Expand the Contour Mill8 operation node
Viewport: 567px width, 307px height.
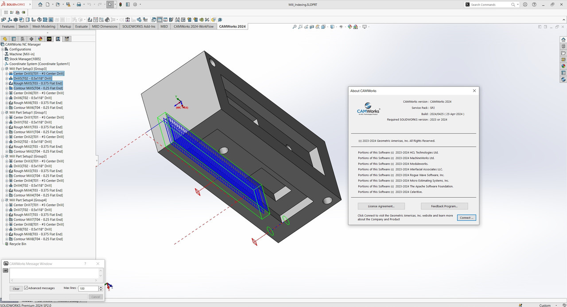click(x=6, y=239)
